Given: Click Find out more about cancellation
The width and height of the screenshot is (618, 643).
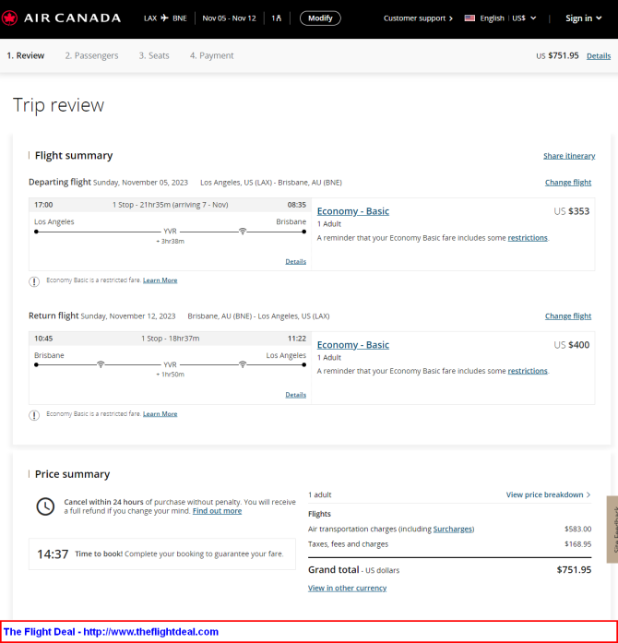Looking at the screenshot, I should [217, 511].
